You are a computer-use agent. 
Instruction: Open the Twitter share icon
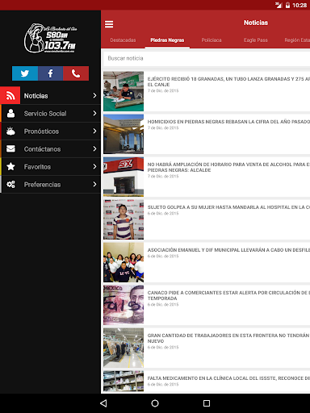[25, 73]
